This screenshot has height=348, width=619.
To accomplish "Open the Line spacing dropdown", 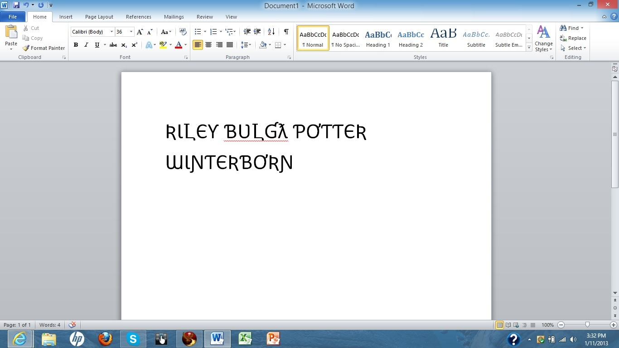I will pos(246,45).
